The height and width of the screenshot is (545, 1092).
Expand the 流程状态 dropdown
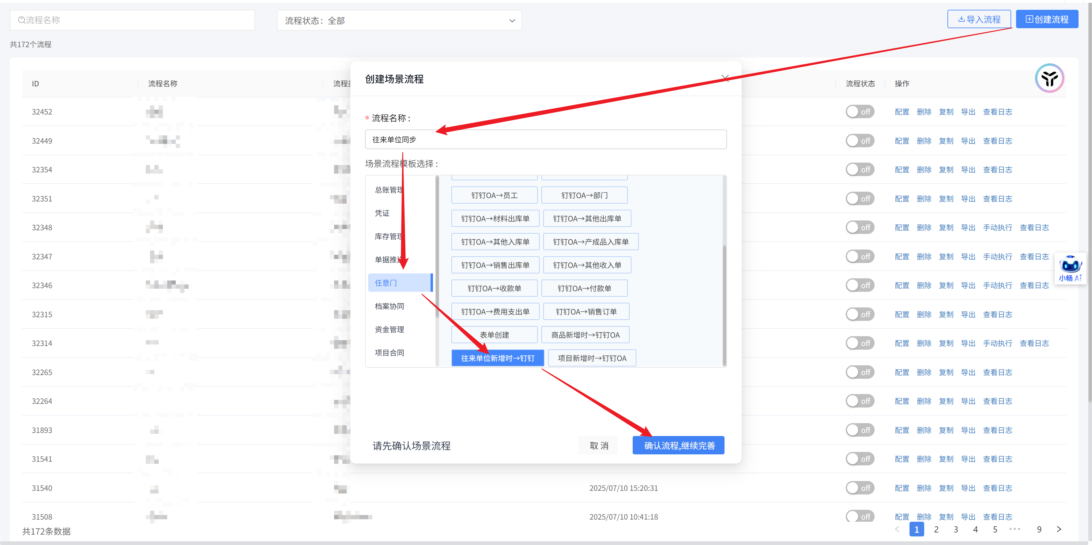399,20
